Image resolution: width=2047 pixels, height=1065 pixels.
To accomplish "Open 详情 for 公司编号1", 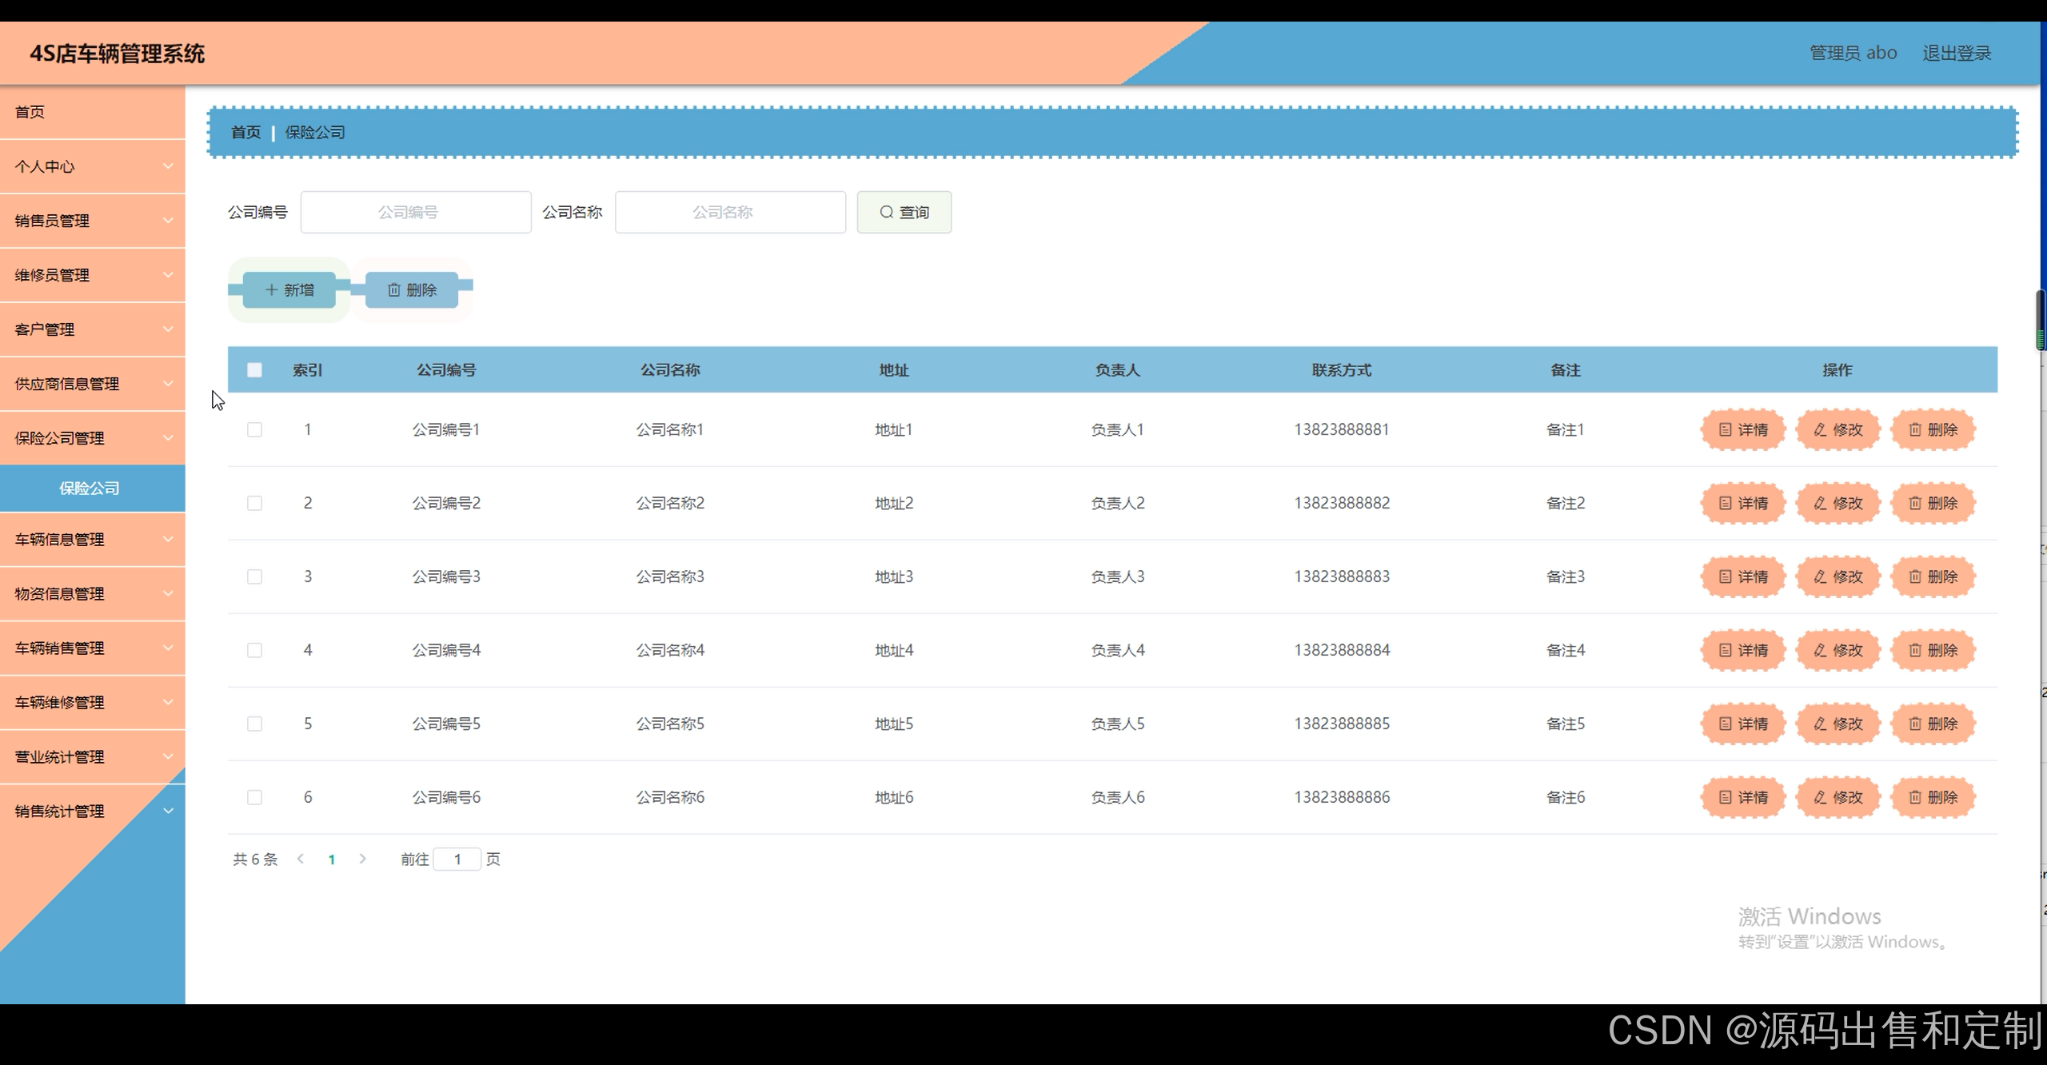I will coord(1742,429).
